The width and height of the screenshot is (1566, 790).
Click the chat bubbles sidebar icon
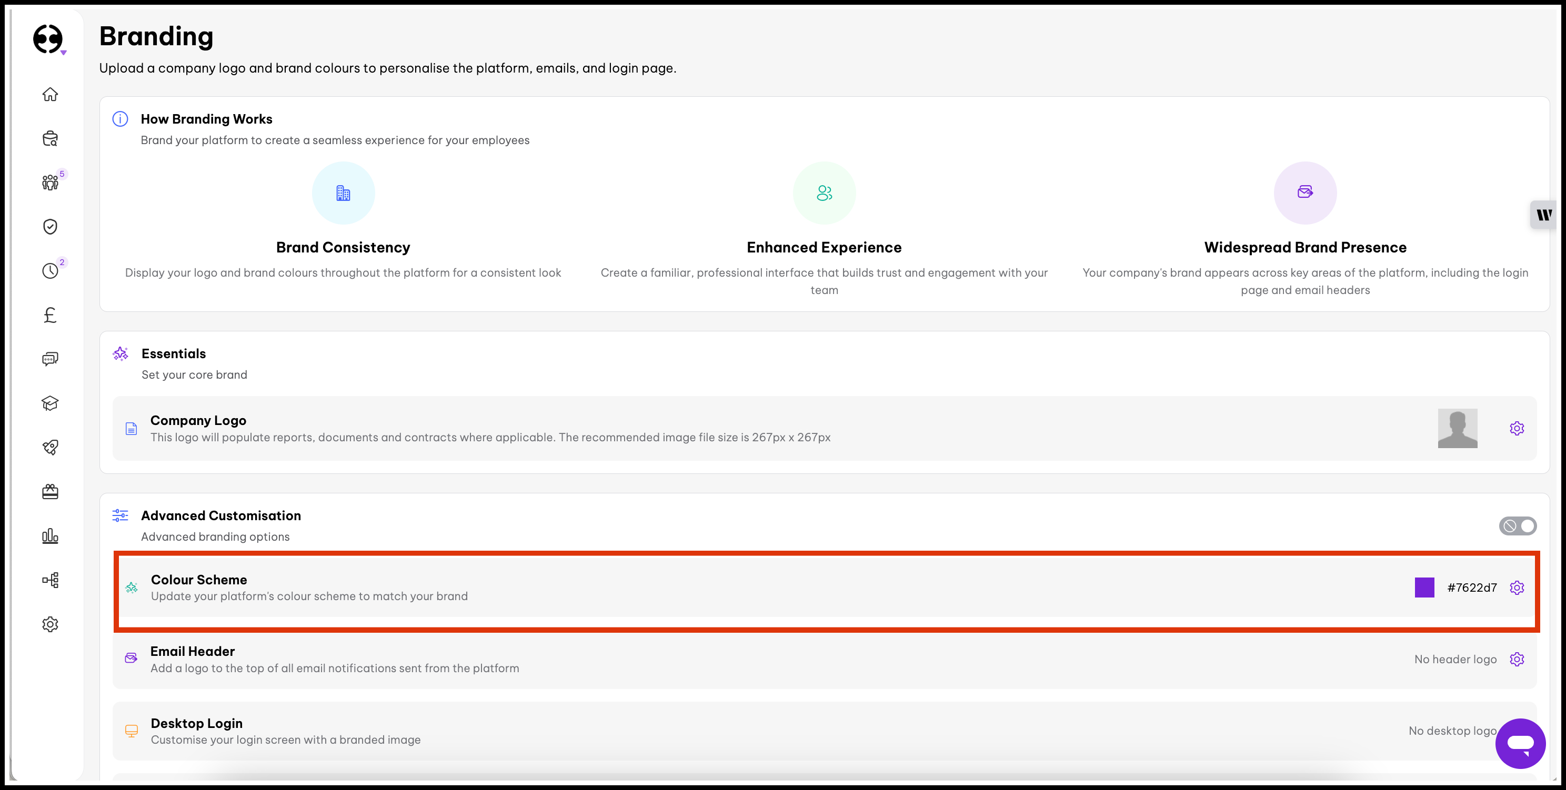(x=50, y=359)
